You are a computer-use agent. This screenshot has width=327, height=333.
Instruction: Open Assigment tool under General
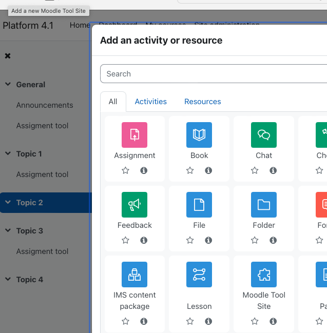[42, 126]
